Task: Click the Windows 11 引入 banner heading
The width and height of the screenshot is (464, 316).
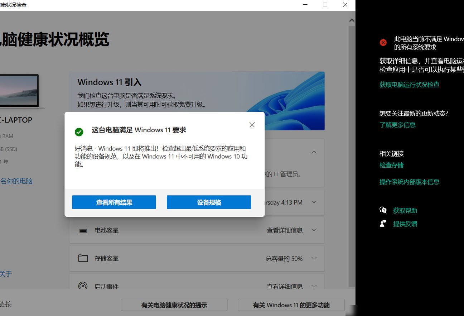Action: [x=110, y=82]
